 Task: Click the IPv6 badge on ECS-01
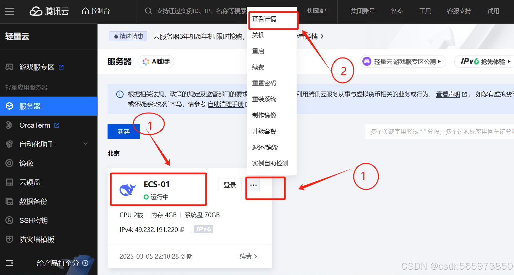[x=203, y=229]
